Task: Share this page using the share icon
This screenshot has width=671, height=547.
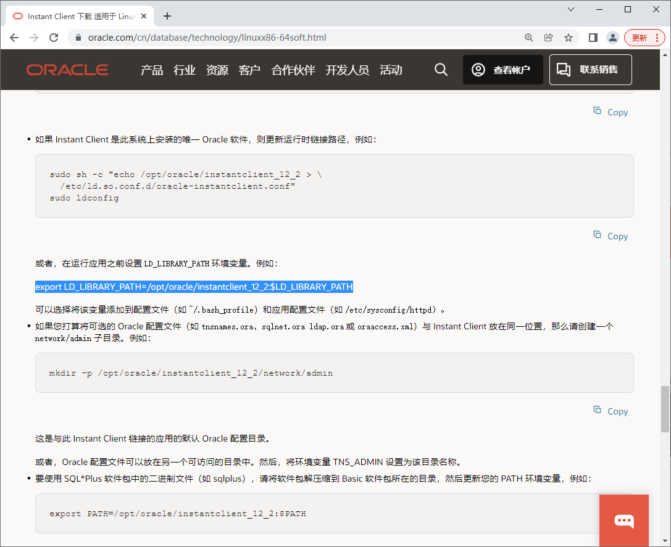Action: coord(549,38)
